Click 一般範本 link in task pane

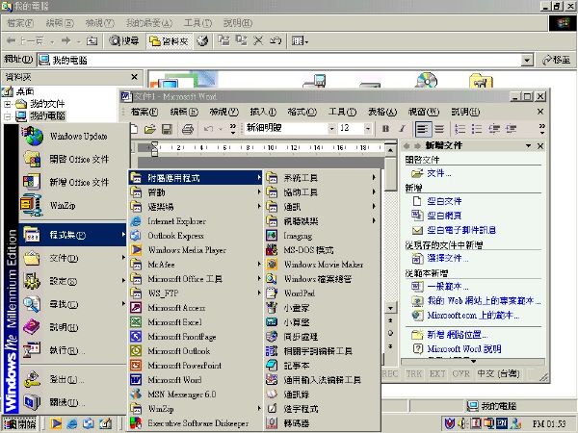coord(448,287)
